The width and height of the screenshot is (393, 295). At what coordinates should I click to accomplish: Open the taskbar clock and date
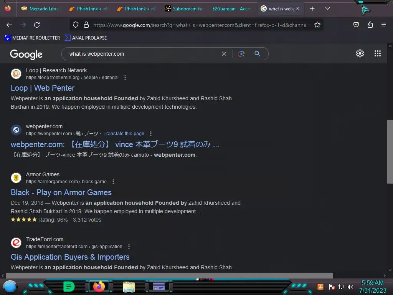[x=373, y=287]
